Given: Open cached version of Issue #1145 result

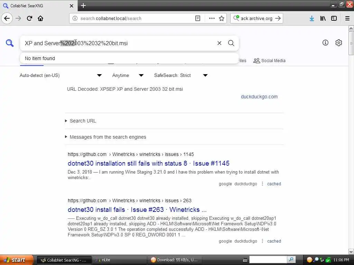Looking at the screenshot, I should coord(274,184).
